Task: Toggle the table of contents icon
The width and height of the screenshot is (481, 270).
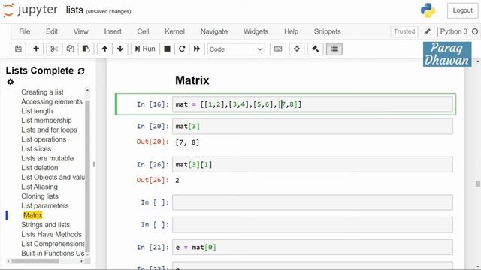Action: pos(334,49)
